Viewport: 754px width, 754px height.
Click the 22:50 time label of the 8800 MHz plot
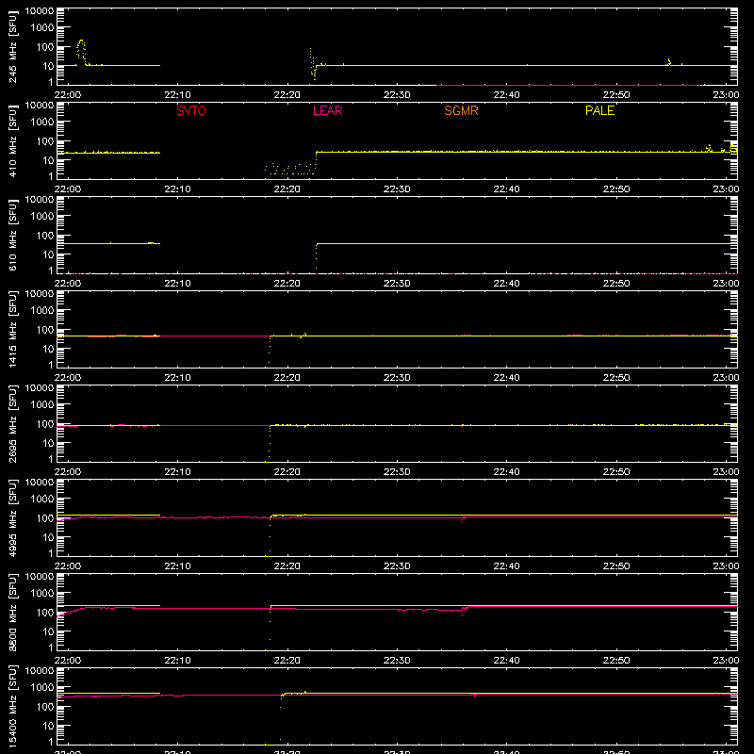coord(616,661)
